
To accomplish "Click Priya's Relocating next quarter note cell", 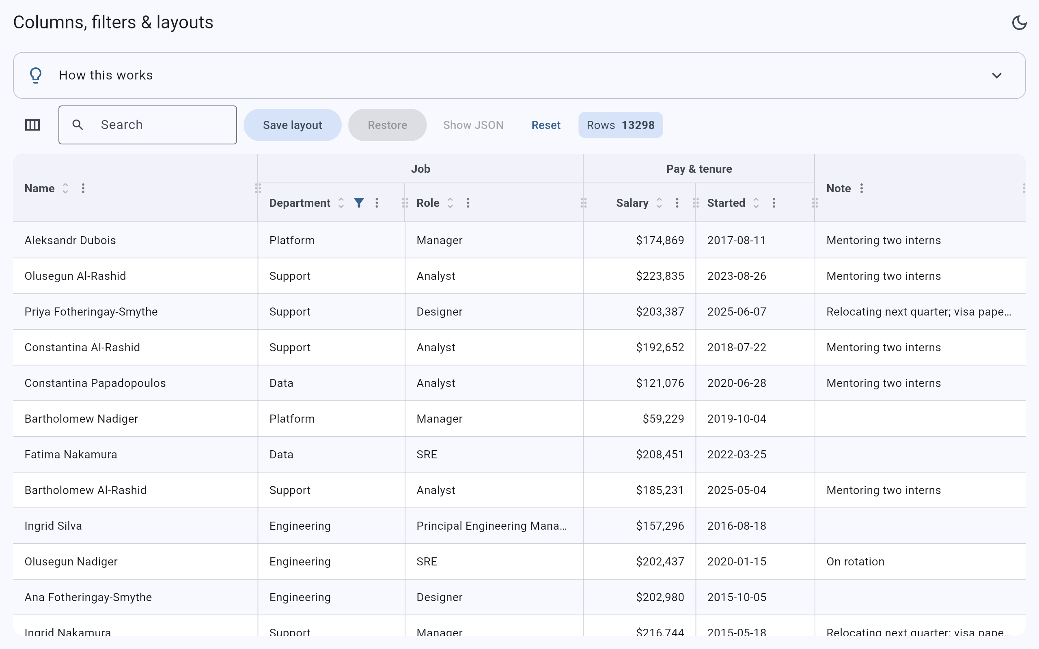I will click(920, 312).
